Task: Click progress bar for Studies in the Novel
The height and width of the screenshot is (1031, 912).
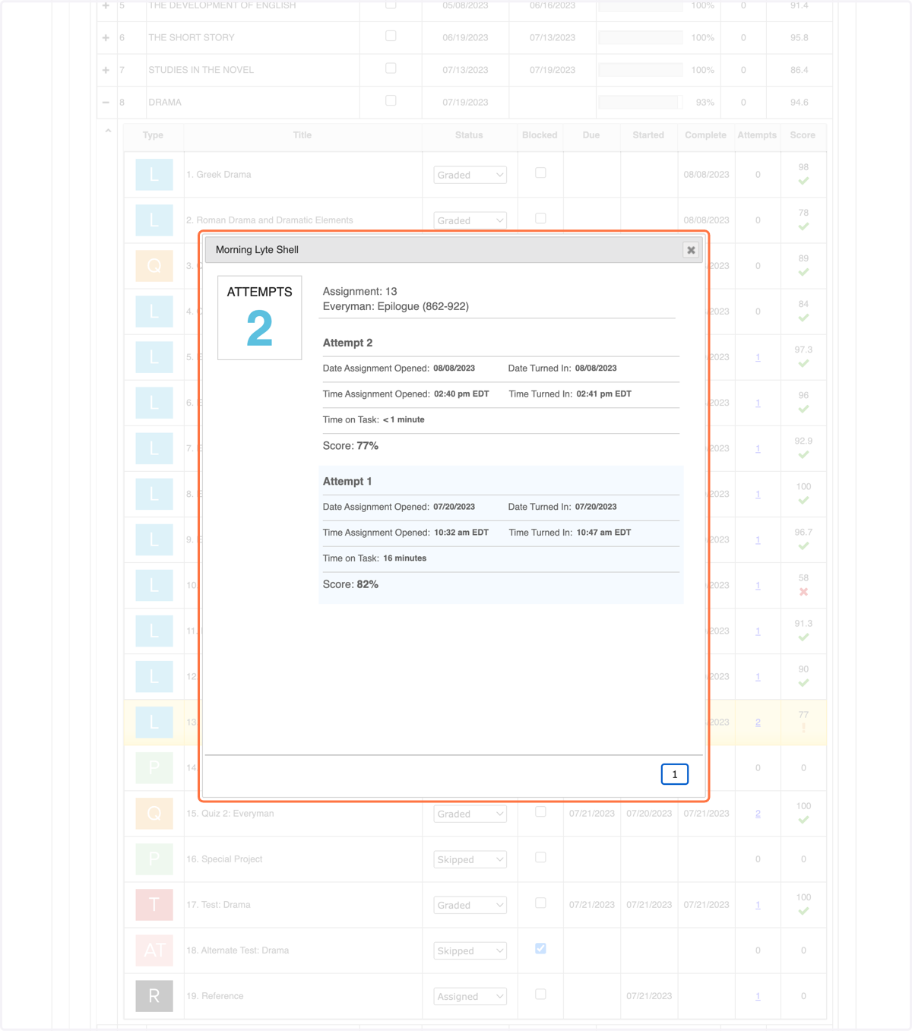Action: (640, 70)
